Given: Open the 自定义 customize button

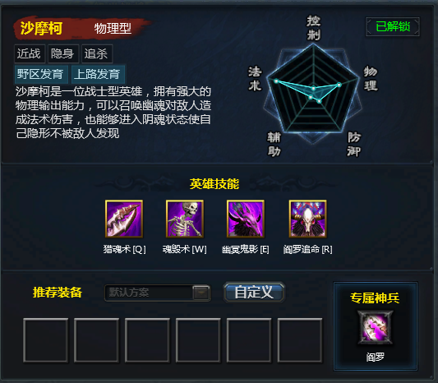Looking at the screenshot, I should point(254,293).
